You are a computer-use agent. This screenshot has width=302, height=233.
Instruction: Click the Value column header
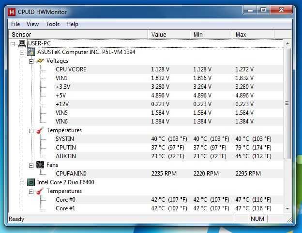[x=169, y=35]
